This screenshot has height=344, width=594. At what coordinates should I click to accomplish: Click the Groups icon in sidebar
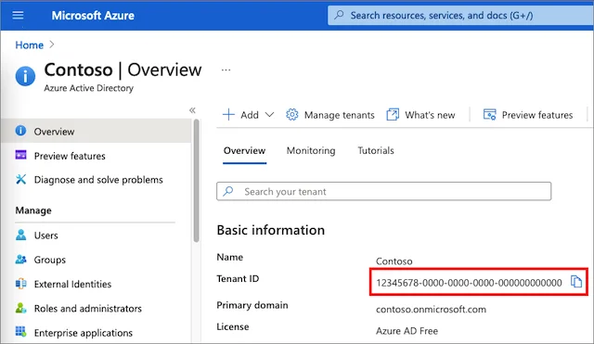click(x=20, y=260)
